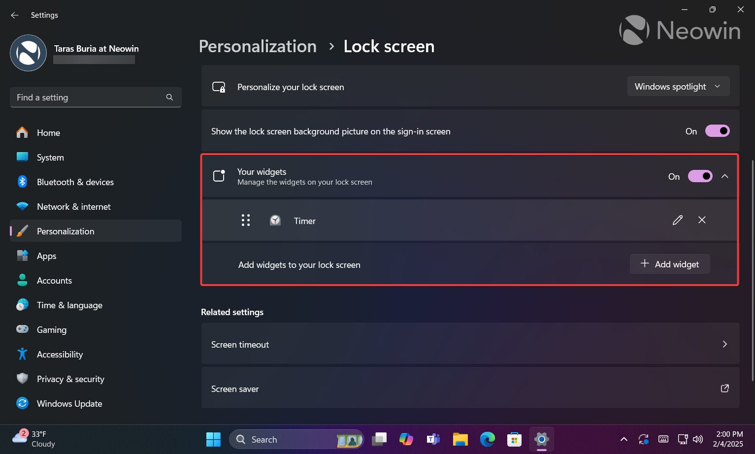Launch Microsoft Teams from the taskbar
Screen dimensions: 755x454
coord(433,439)
